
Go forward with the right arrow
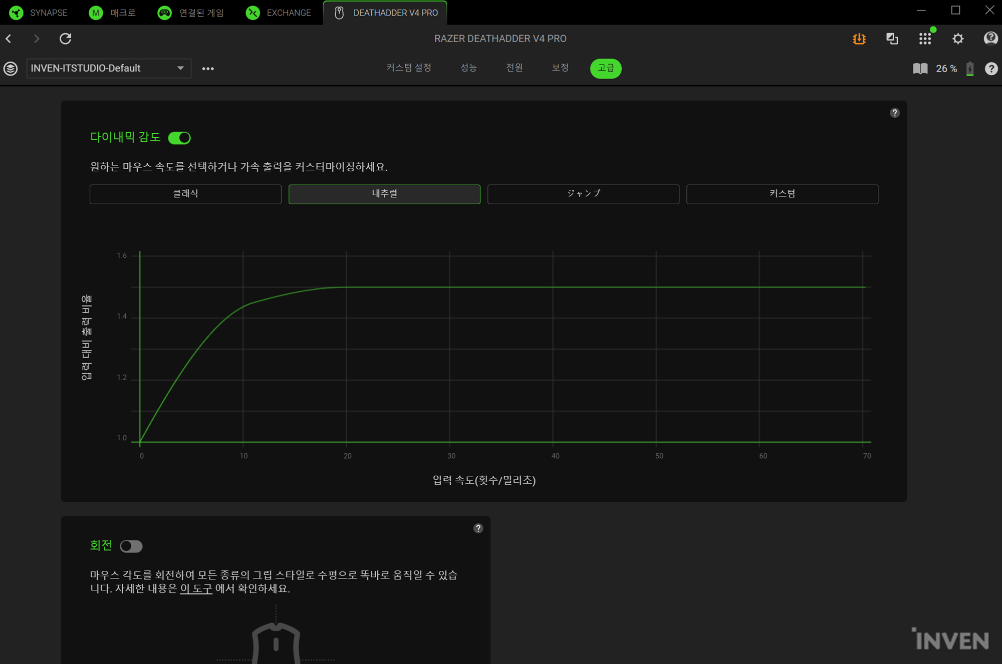[36, 39]
